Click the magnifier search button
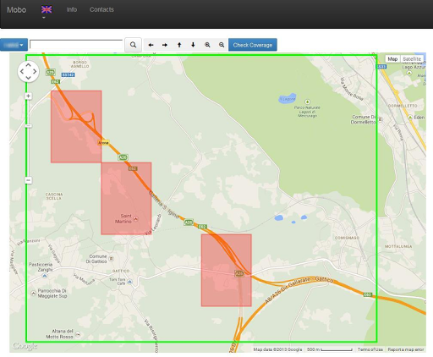Viewport: 433px width, 357px height. [133, 45]
